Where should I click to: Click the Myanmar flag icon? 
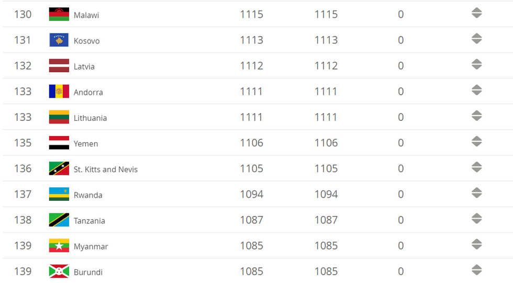click(x=59, y=245)
